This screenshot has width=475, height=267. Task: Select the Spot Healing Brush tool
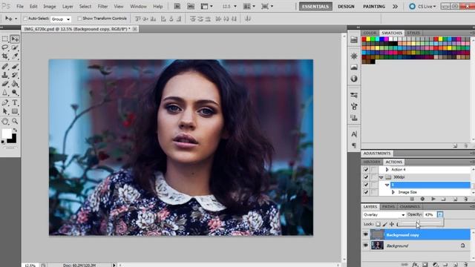pyautogui.click(x=5, y=66)
